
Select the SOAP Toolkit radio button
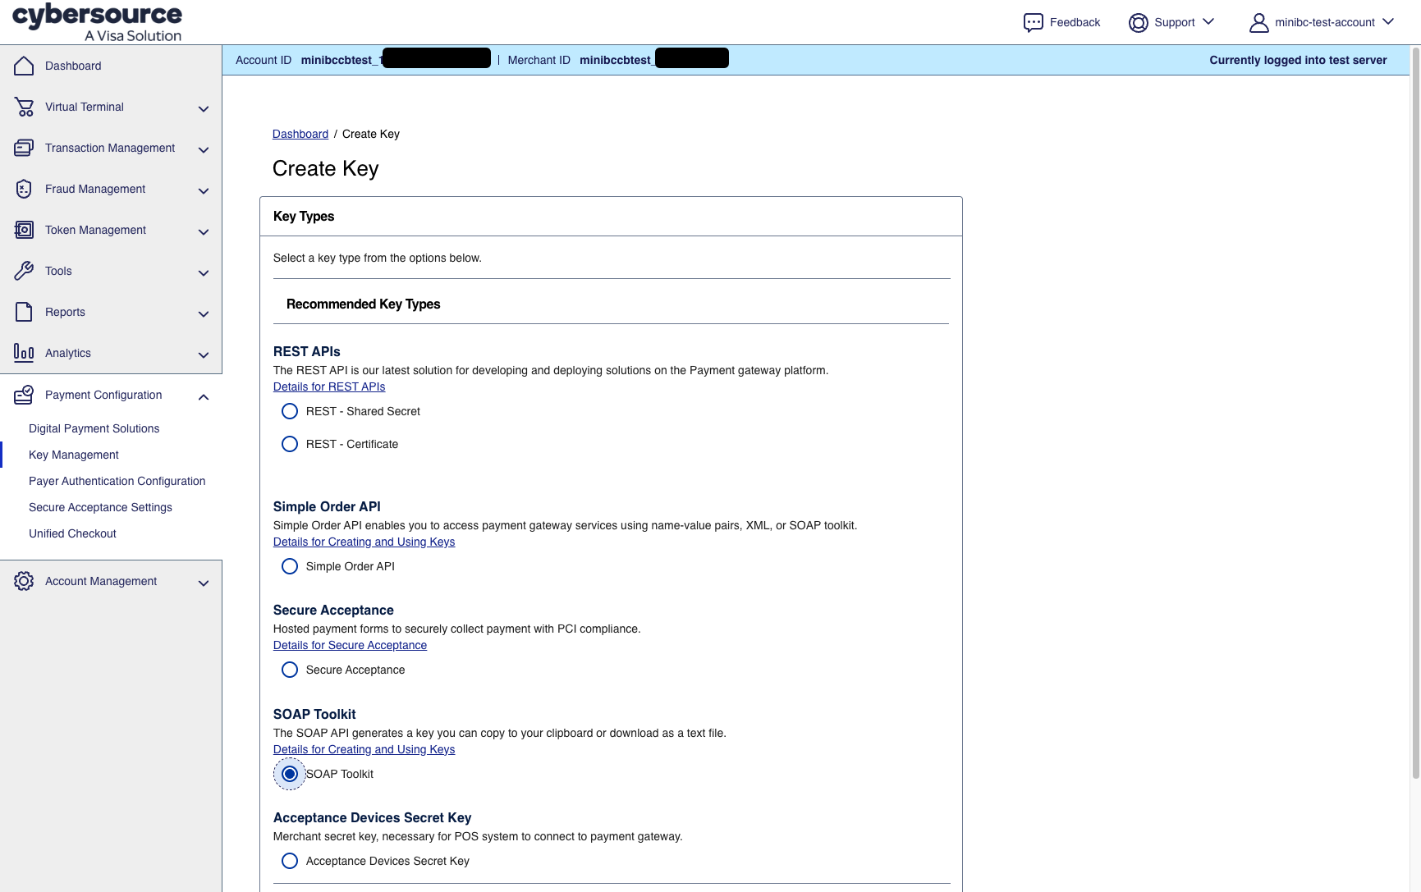point(290,774)
